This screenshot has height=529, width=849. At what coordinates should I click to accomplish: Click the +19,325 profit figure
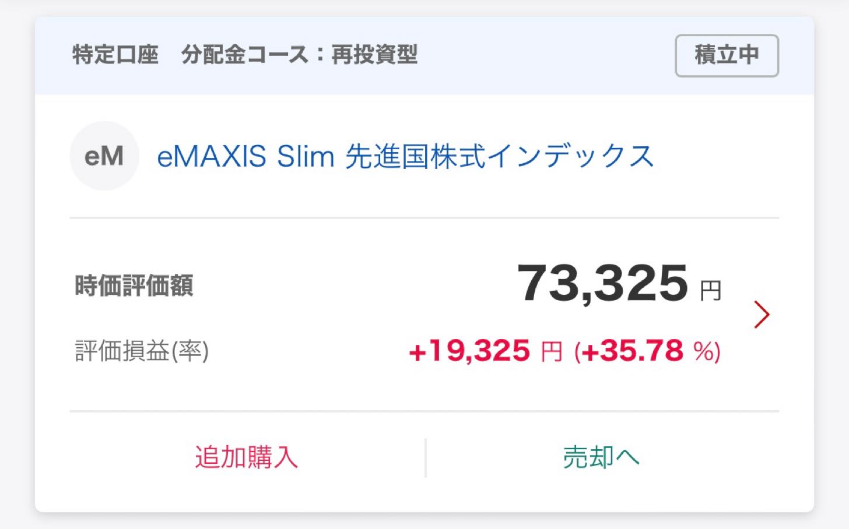[470, 351]
